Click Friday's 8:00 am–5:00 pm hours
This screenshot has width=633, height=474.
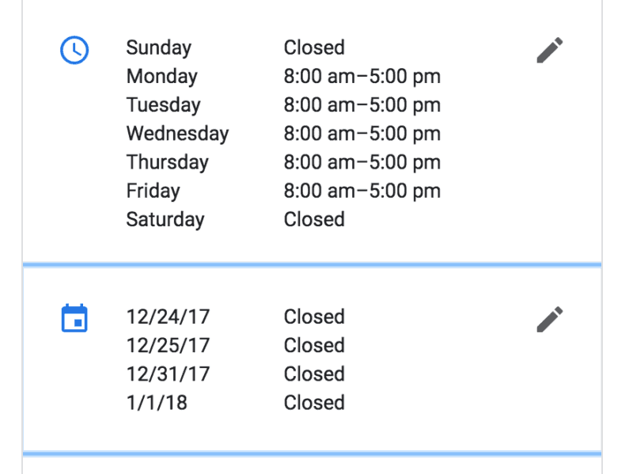click(x=362, y=191)
